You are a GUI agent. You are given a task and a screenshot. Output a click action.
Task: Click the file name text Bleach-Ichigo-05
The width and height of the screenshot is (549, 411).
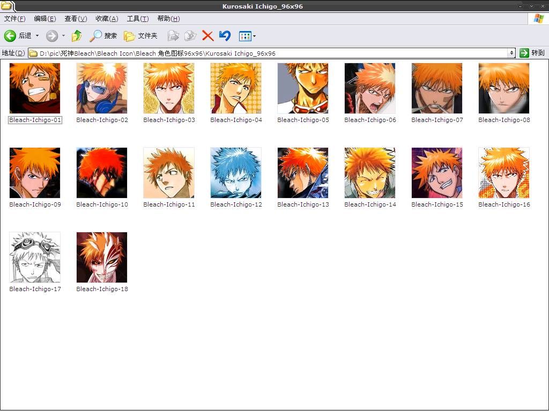(303, 120)
